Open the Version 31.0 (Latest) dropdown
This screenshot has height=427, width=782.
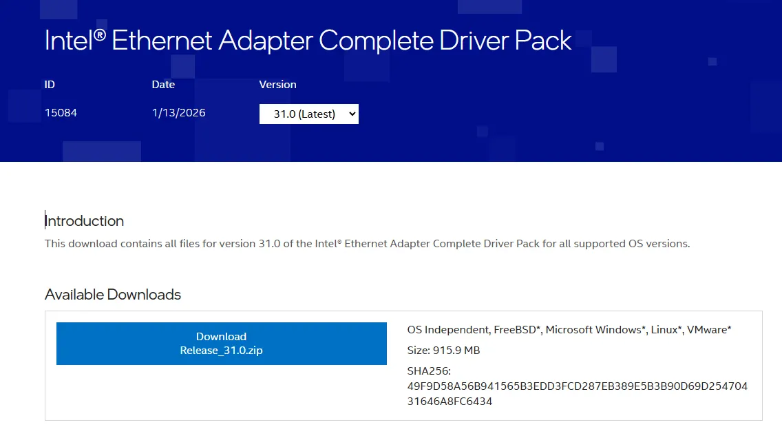(309, 114)
